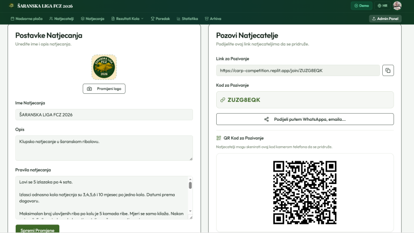The width and height of the screenshot is (414, 233).
Task: Click QR icon next to QR Kod heading
Action: click(x=219, y=138)
